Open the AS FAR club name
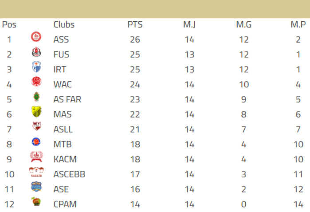Image resolution: width=310 pixels, height=212 pixels. point(67,100)
